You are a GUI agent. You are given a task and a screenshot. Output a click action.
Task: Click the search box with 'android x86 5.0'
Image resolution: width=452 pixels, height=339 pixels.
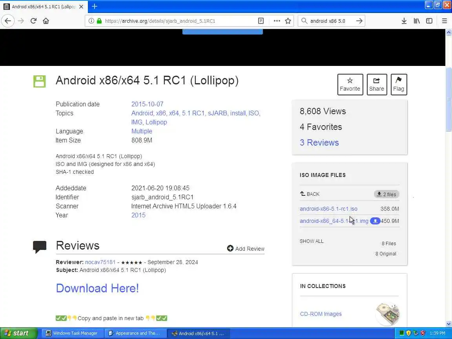click(331, 21)
